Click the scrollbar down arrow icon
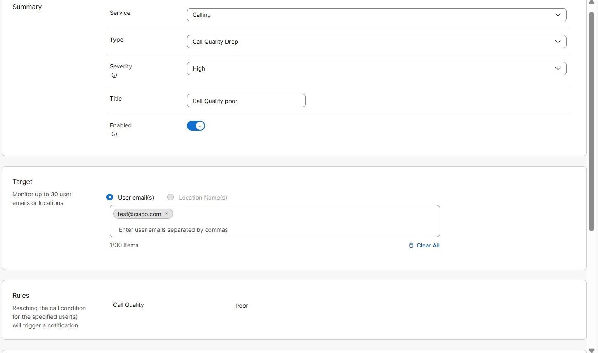This screenshot has width=598, height=353. (591, 350)
